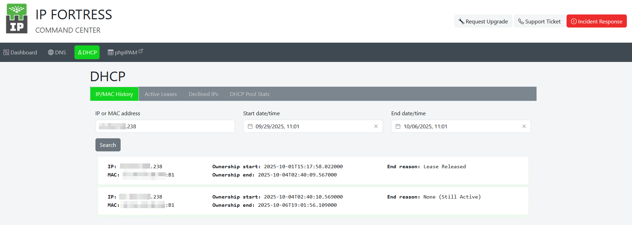This screenshot has height=225, width=632.
Task: Go to Dashboard in navigation bar
Action: point(20,52)
